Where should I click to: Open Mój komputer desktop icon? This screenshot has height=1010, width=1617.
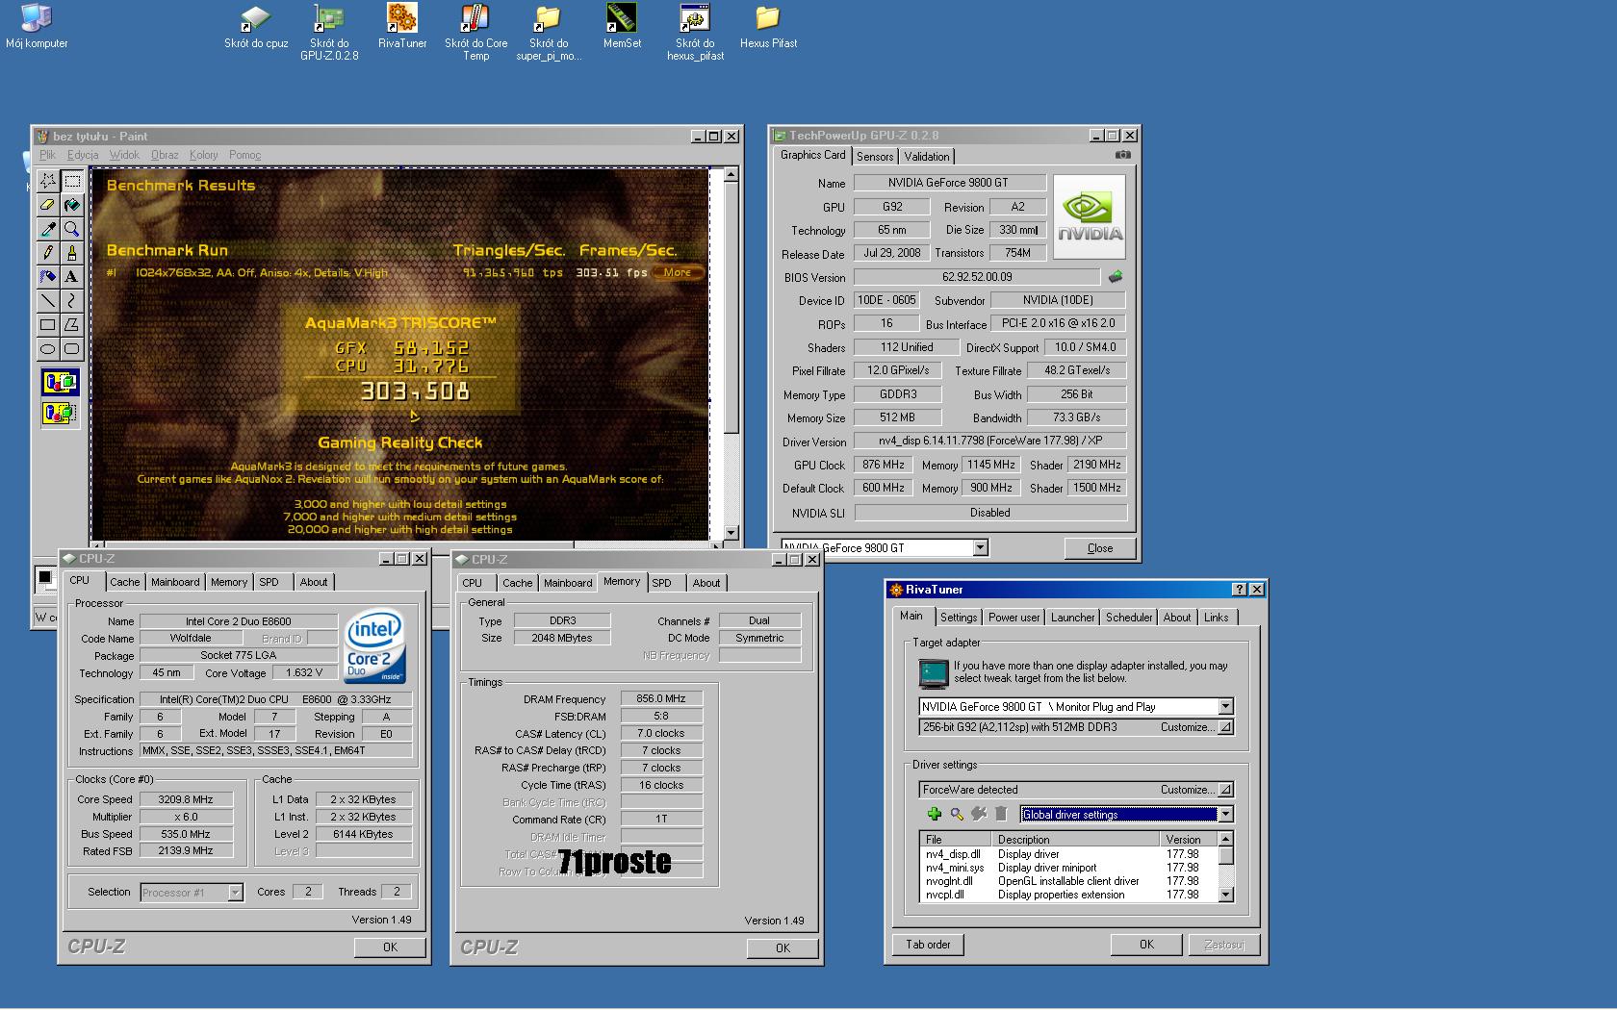click(x=37, y=26)
